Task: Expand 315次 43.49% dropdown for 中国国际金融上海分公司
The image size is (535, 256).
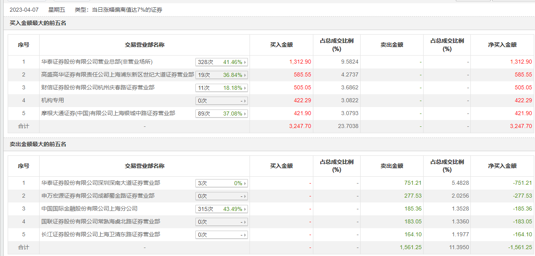Action: (x=222, y=209)
